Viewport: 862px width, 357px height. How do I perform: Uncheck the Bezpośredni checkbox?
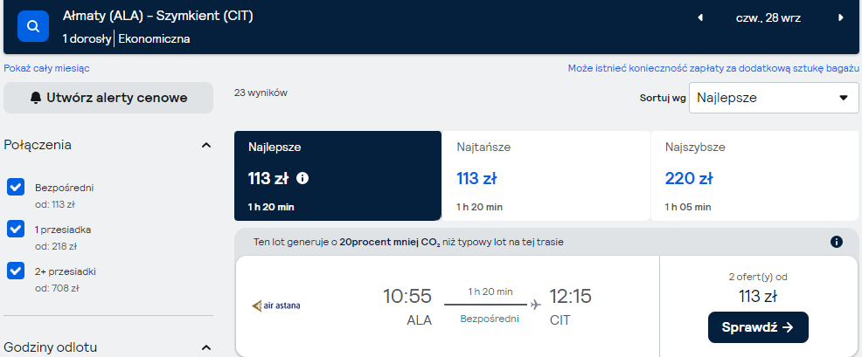point(16,187)
